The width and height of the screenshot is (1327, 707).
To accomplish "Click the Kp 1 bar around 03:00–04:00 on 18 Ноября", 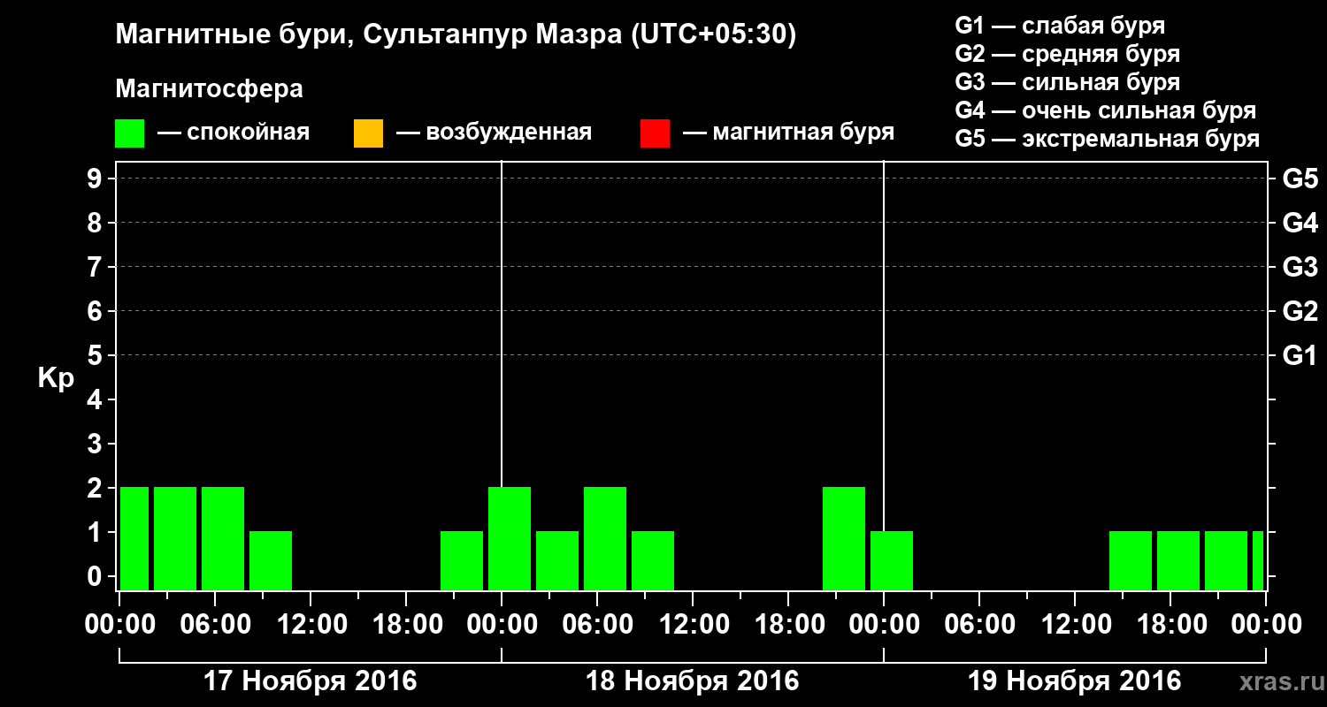I will tap(557, 560).
